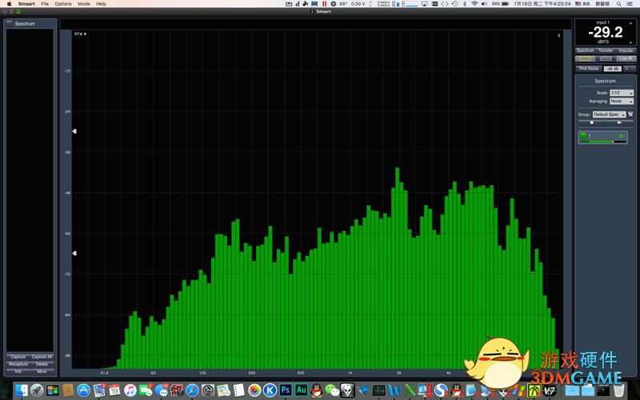Image resolution: width=640 pixels, height=400 pixels.
Task: Click the Recapture button
Action: click(x=18, y=364)
